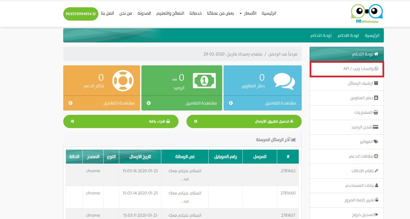The width and height of the screenshot is (410, 219).
Task: Open واتساب ويب / API sidebar item
Action: [x=347, y=69]
